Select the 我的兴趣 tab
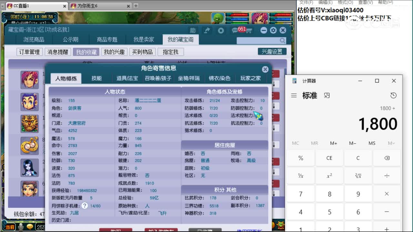413x232 pixels. point(115,52)
